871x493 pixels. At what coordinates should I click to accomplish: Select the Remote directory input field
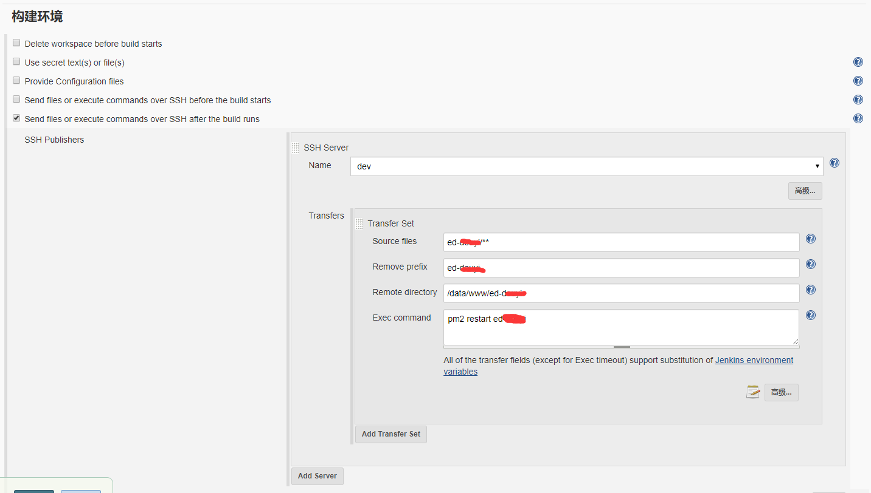click(620, 293)
